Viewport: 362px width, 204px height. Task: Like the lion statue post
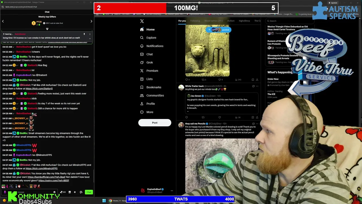coord(219,80)
